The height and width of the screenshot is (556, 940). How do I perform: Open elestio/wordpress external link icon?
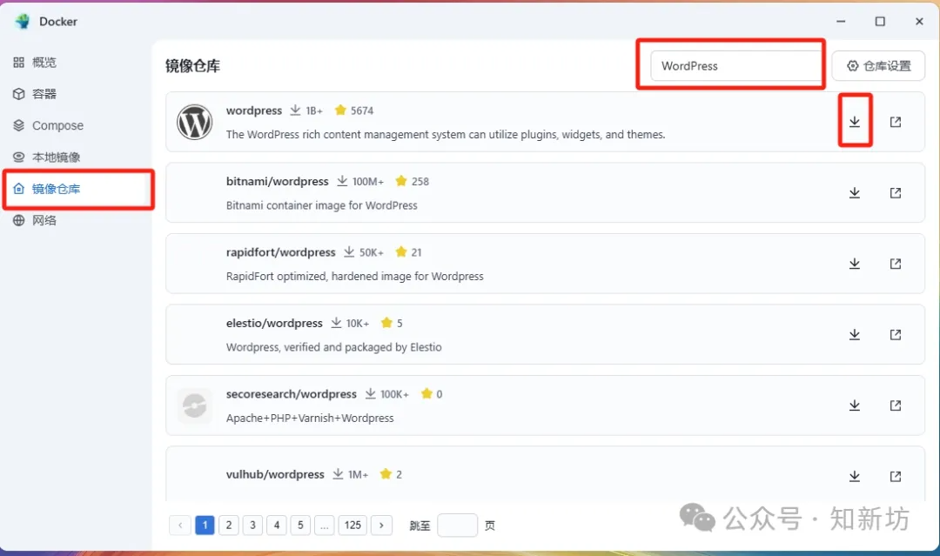[895, 334]
